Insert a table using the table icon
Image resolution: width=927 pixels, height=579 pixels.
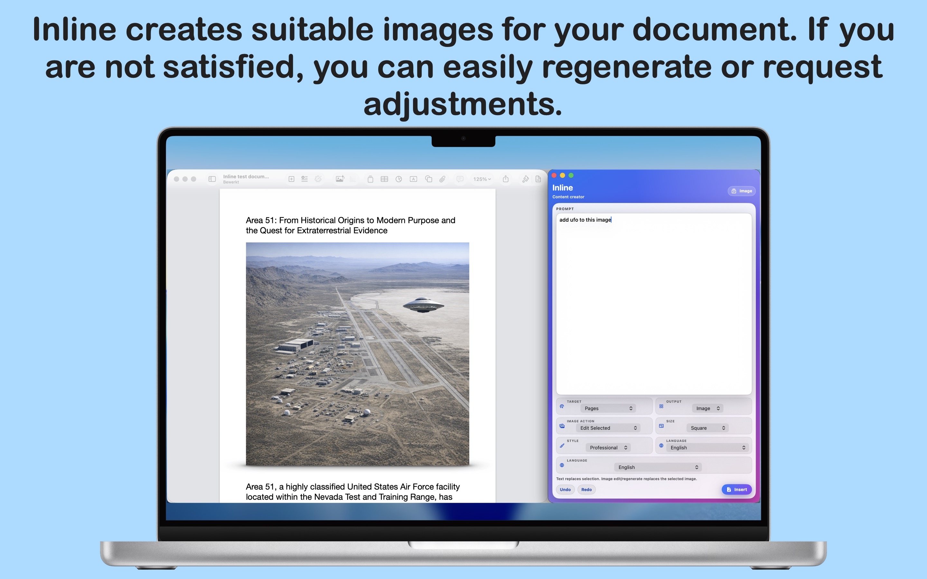click(384, 179)
